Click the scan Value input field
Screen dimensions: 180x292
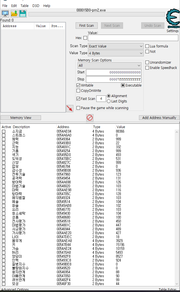click(133, 38)
